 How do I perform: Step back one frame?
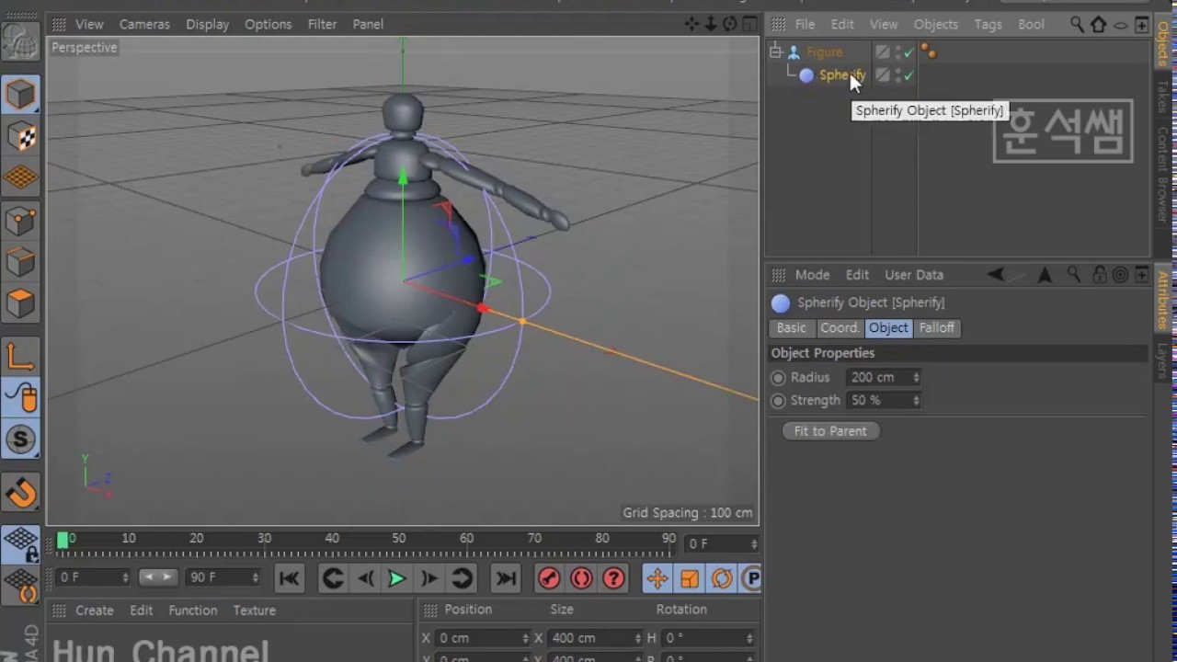click(365, 578)
